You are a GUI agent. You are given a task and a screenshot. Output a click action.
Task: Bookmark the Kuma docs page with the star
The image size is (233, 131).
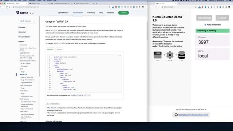[x=110, y=7]
